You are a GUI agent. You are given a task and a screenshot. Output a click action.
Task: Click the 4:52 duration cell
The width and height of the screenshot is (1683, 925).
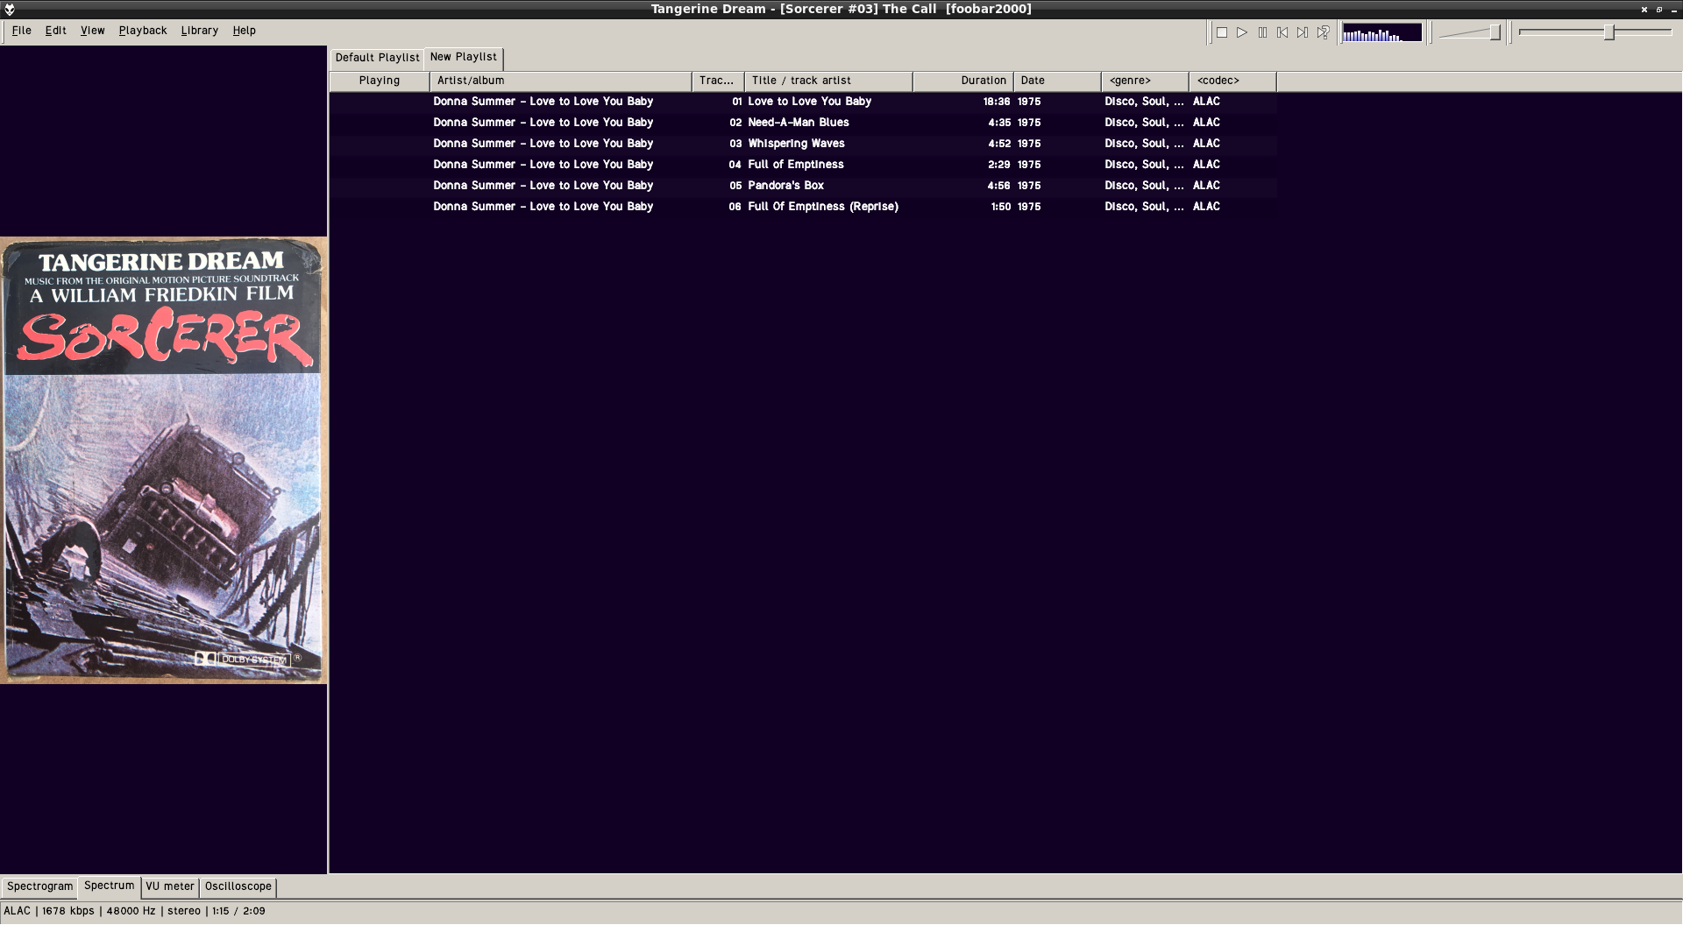click(x=999, y=144)
